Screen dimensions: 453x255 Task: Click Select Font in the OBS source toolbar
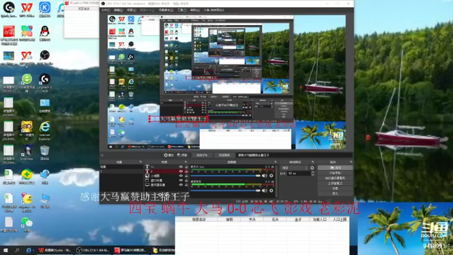coord(202,155)
